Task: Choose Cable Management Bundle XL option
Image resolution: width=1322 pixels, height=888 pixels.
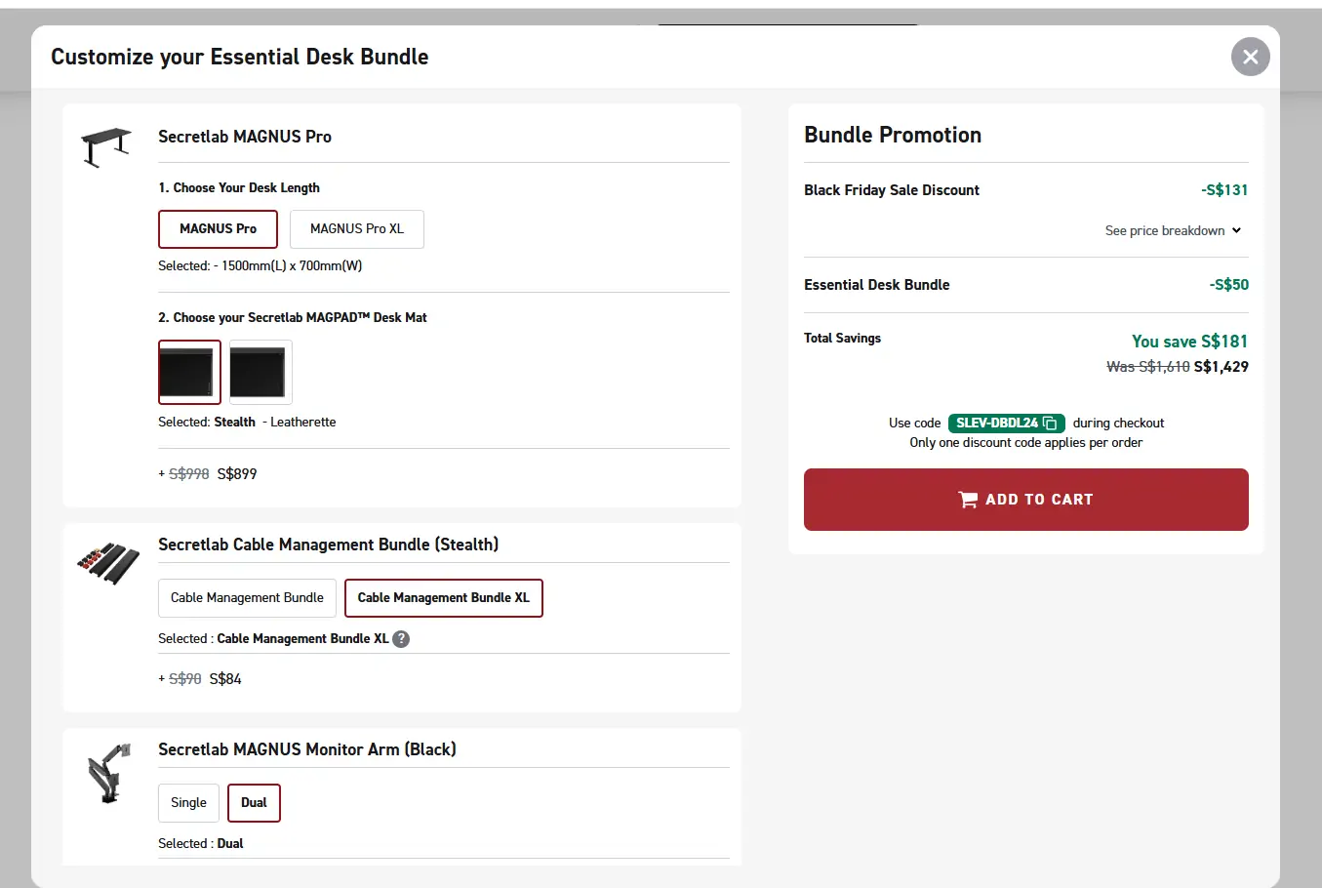Action: pos(443,598)
